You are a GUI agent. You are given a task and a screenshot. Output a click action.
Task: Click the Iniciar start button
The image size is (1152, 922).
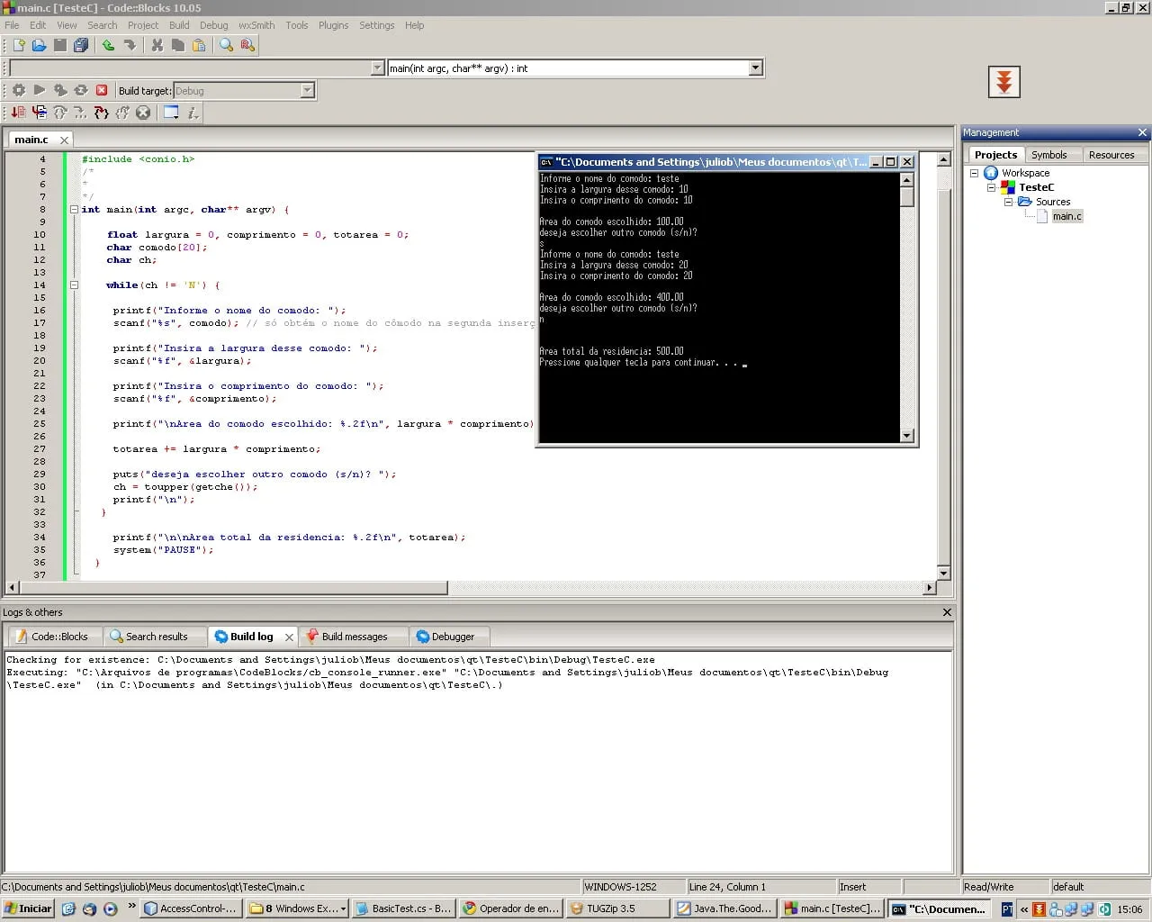(x=28, y=908)
